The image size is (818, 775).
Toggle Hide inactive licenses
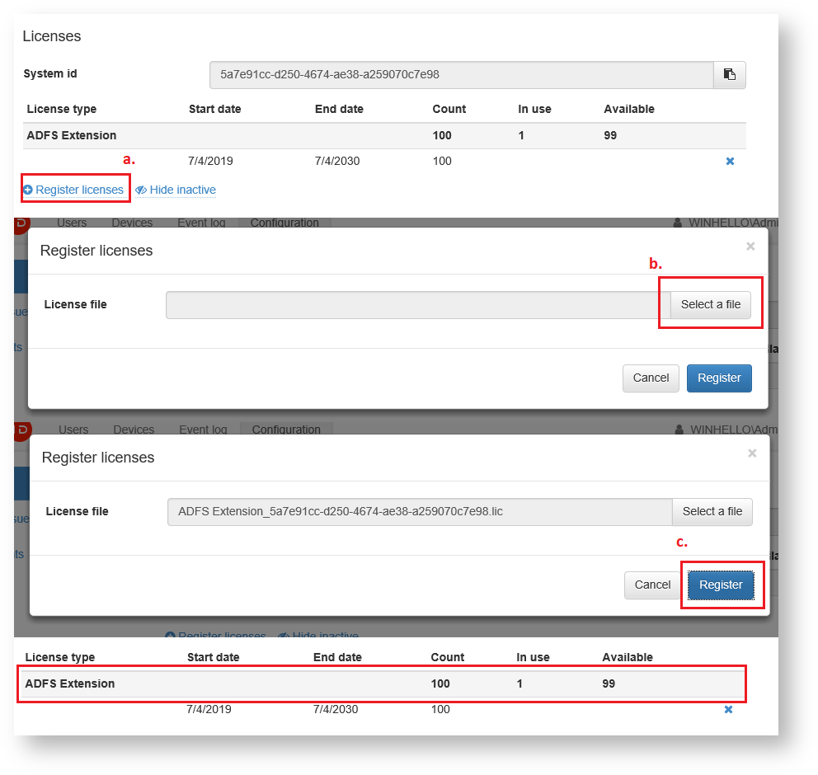tap(176, 190)
